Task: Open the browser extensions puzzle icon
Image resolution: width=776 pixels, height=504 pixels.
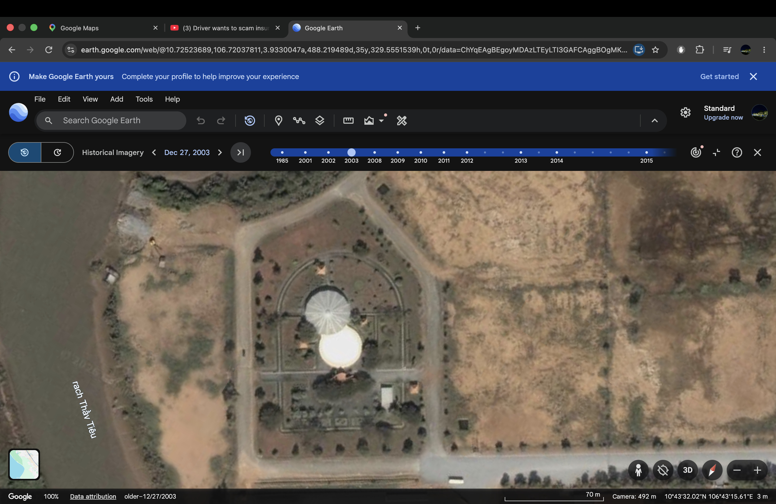Action: [x=700, y=50]
